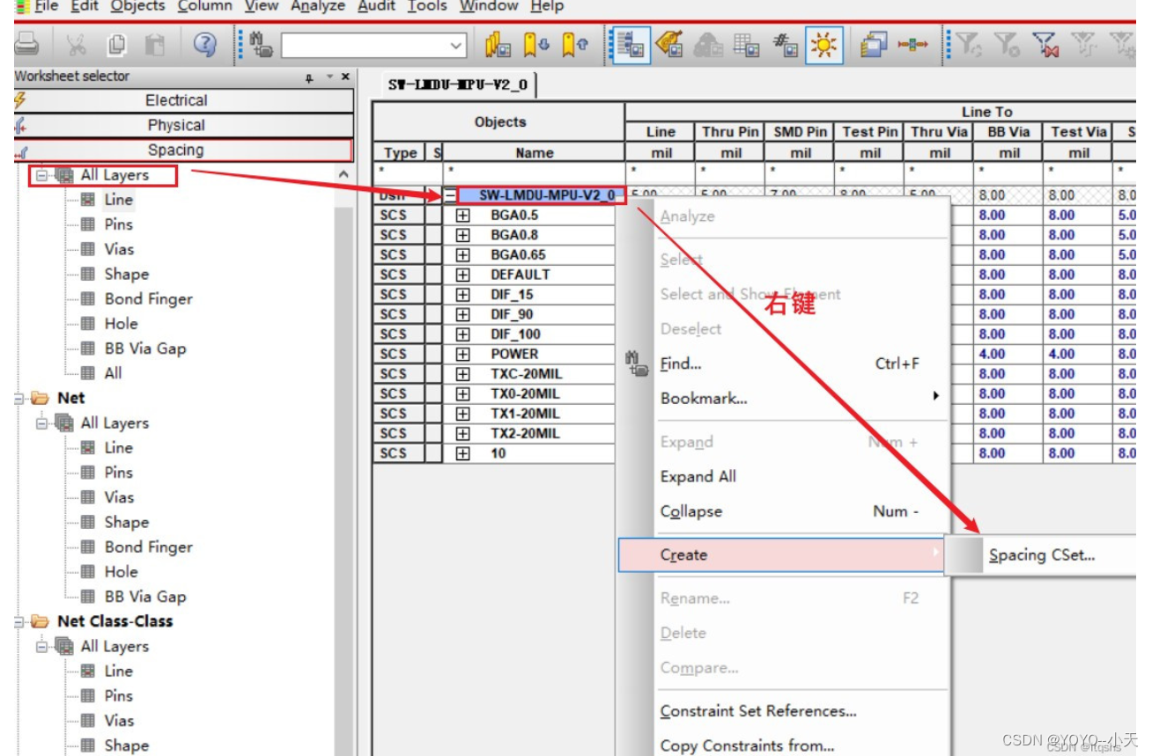1152x756 pixels.
Task: Click the sun-shaped analyze icon on the toolbar
Action: tap(823, 42)
